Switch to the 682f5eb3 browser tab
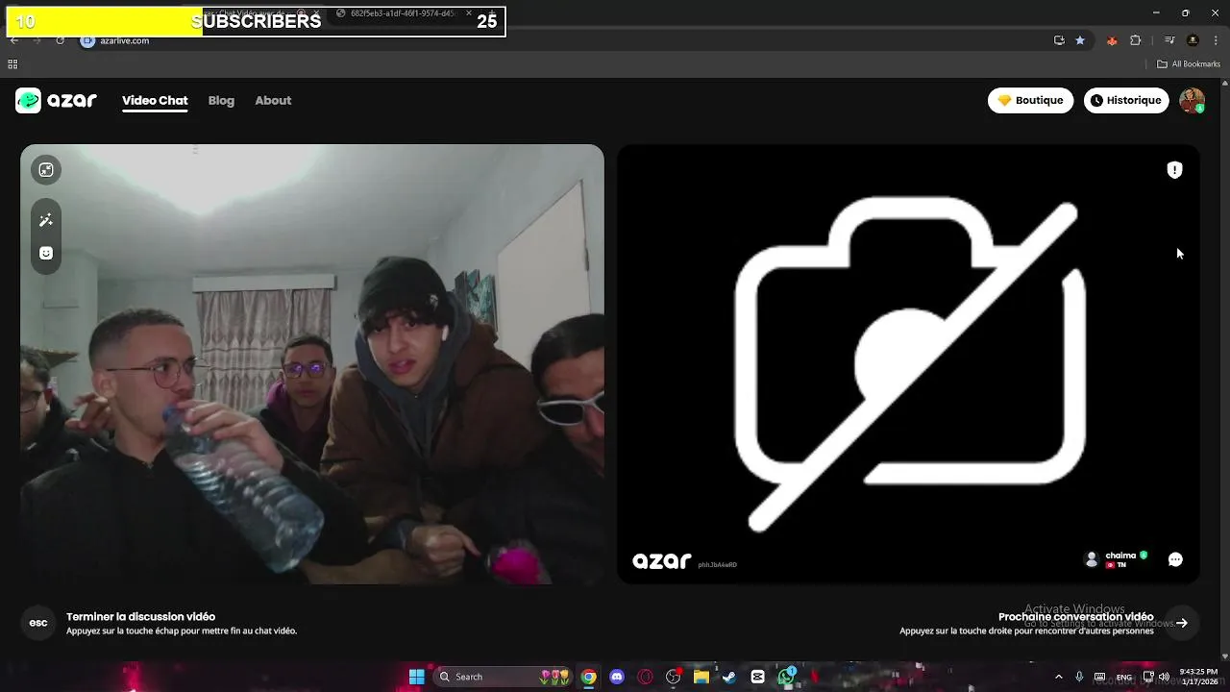Viewport: 1230px width, 692px height. pyautogui.click(x=405, y=14)
